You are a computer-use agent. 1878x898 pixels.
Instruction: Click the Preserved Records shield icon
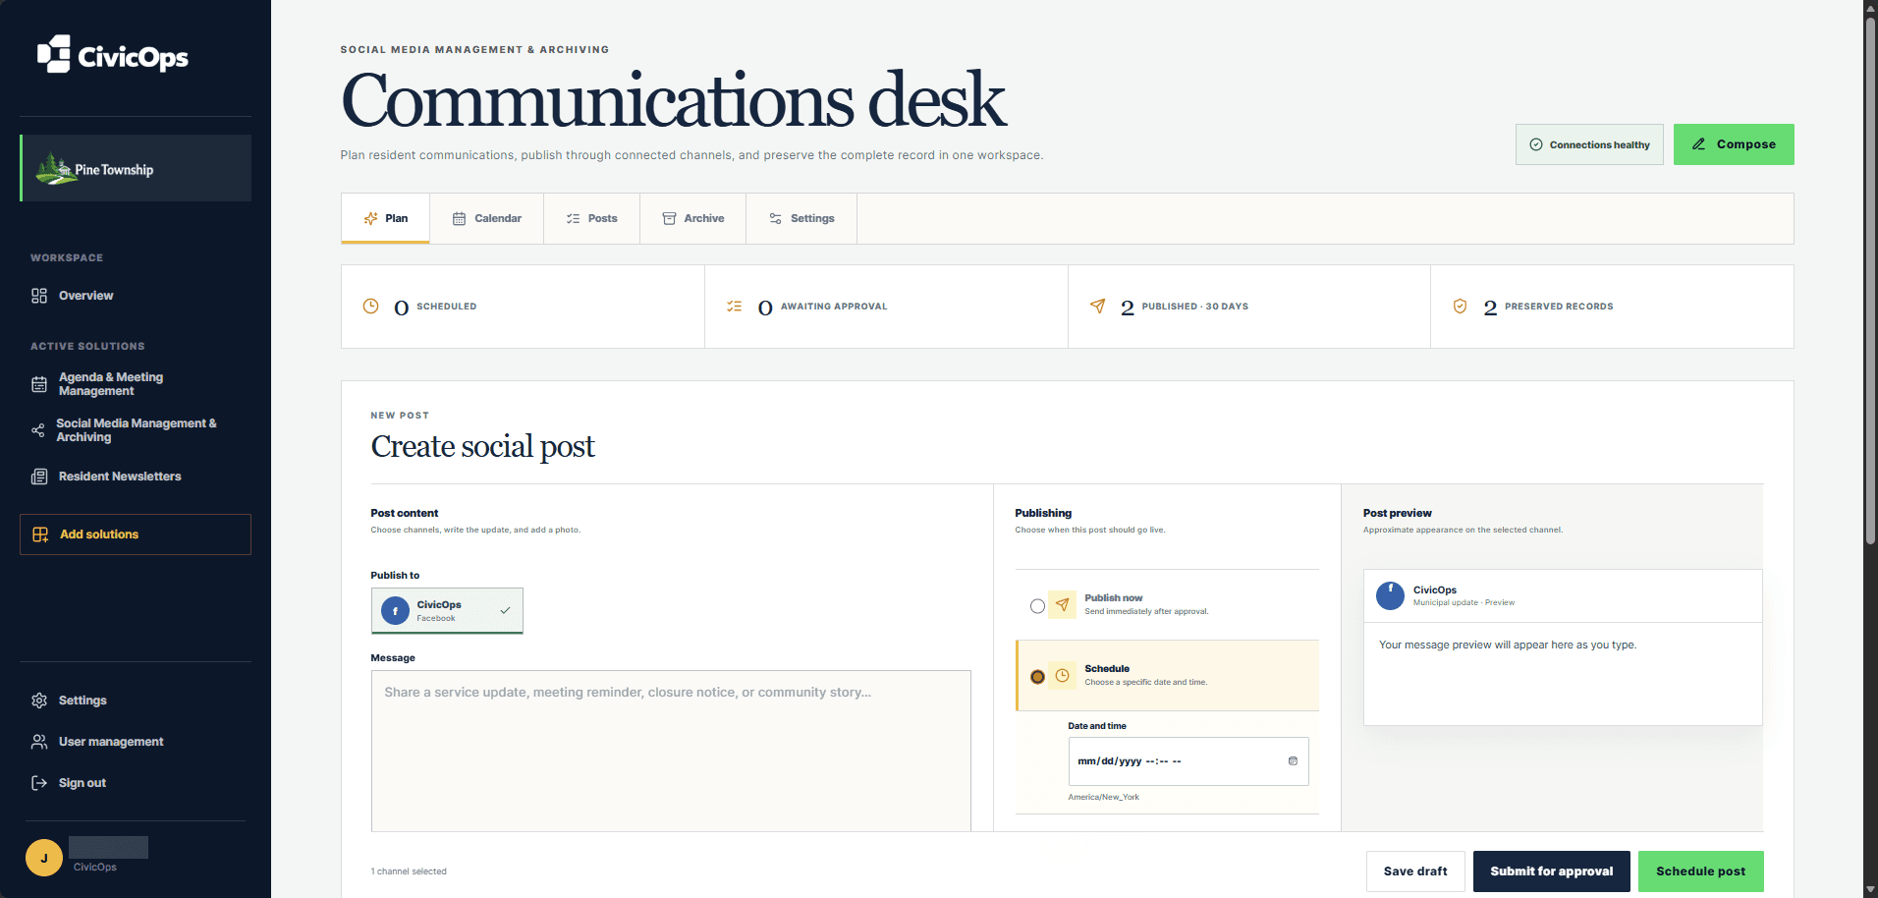(1461, 307)
